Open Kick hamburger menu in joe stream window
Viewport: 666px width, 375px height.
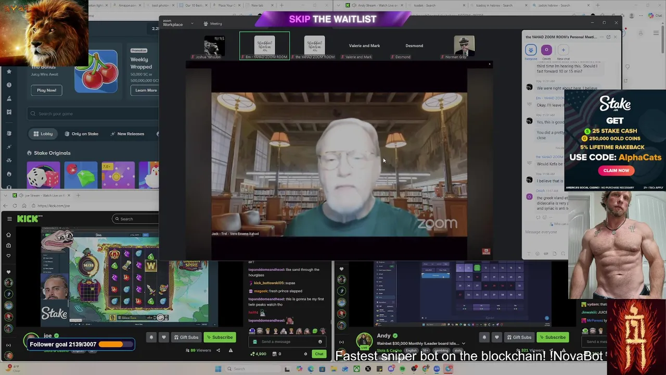click(x=9, y=219)
